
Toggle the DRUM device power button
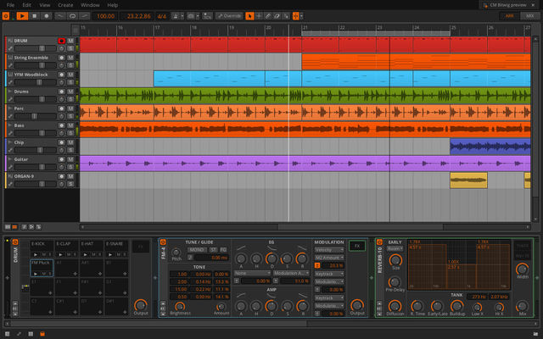[x=15, y=242]
